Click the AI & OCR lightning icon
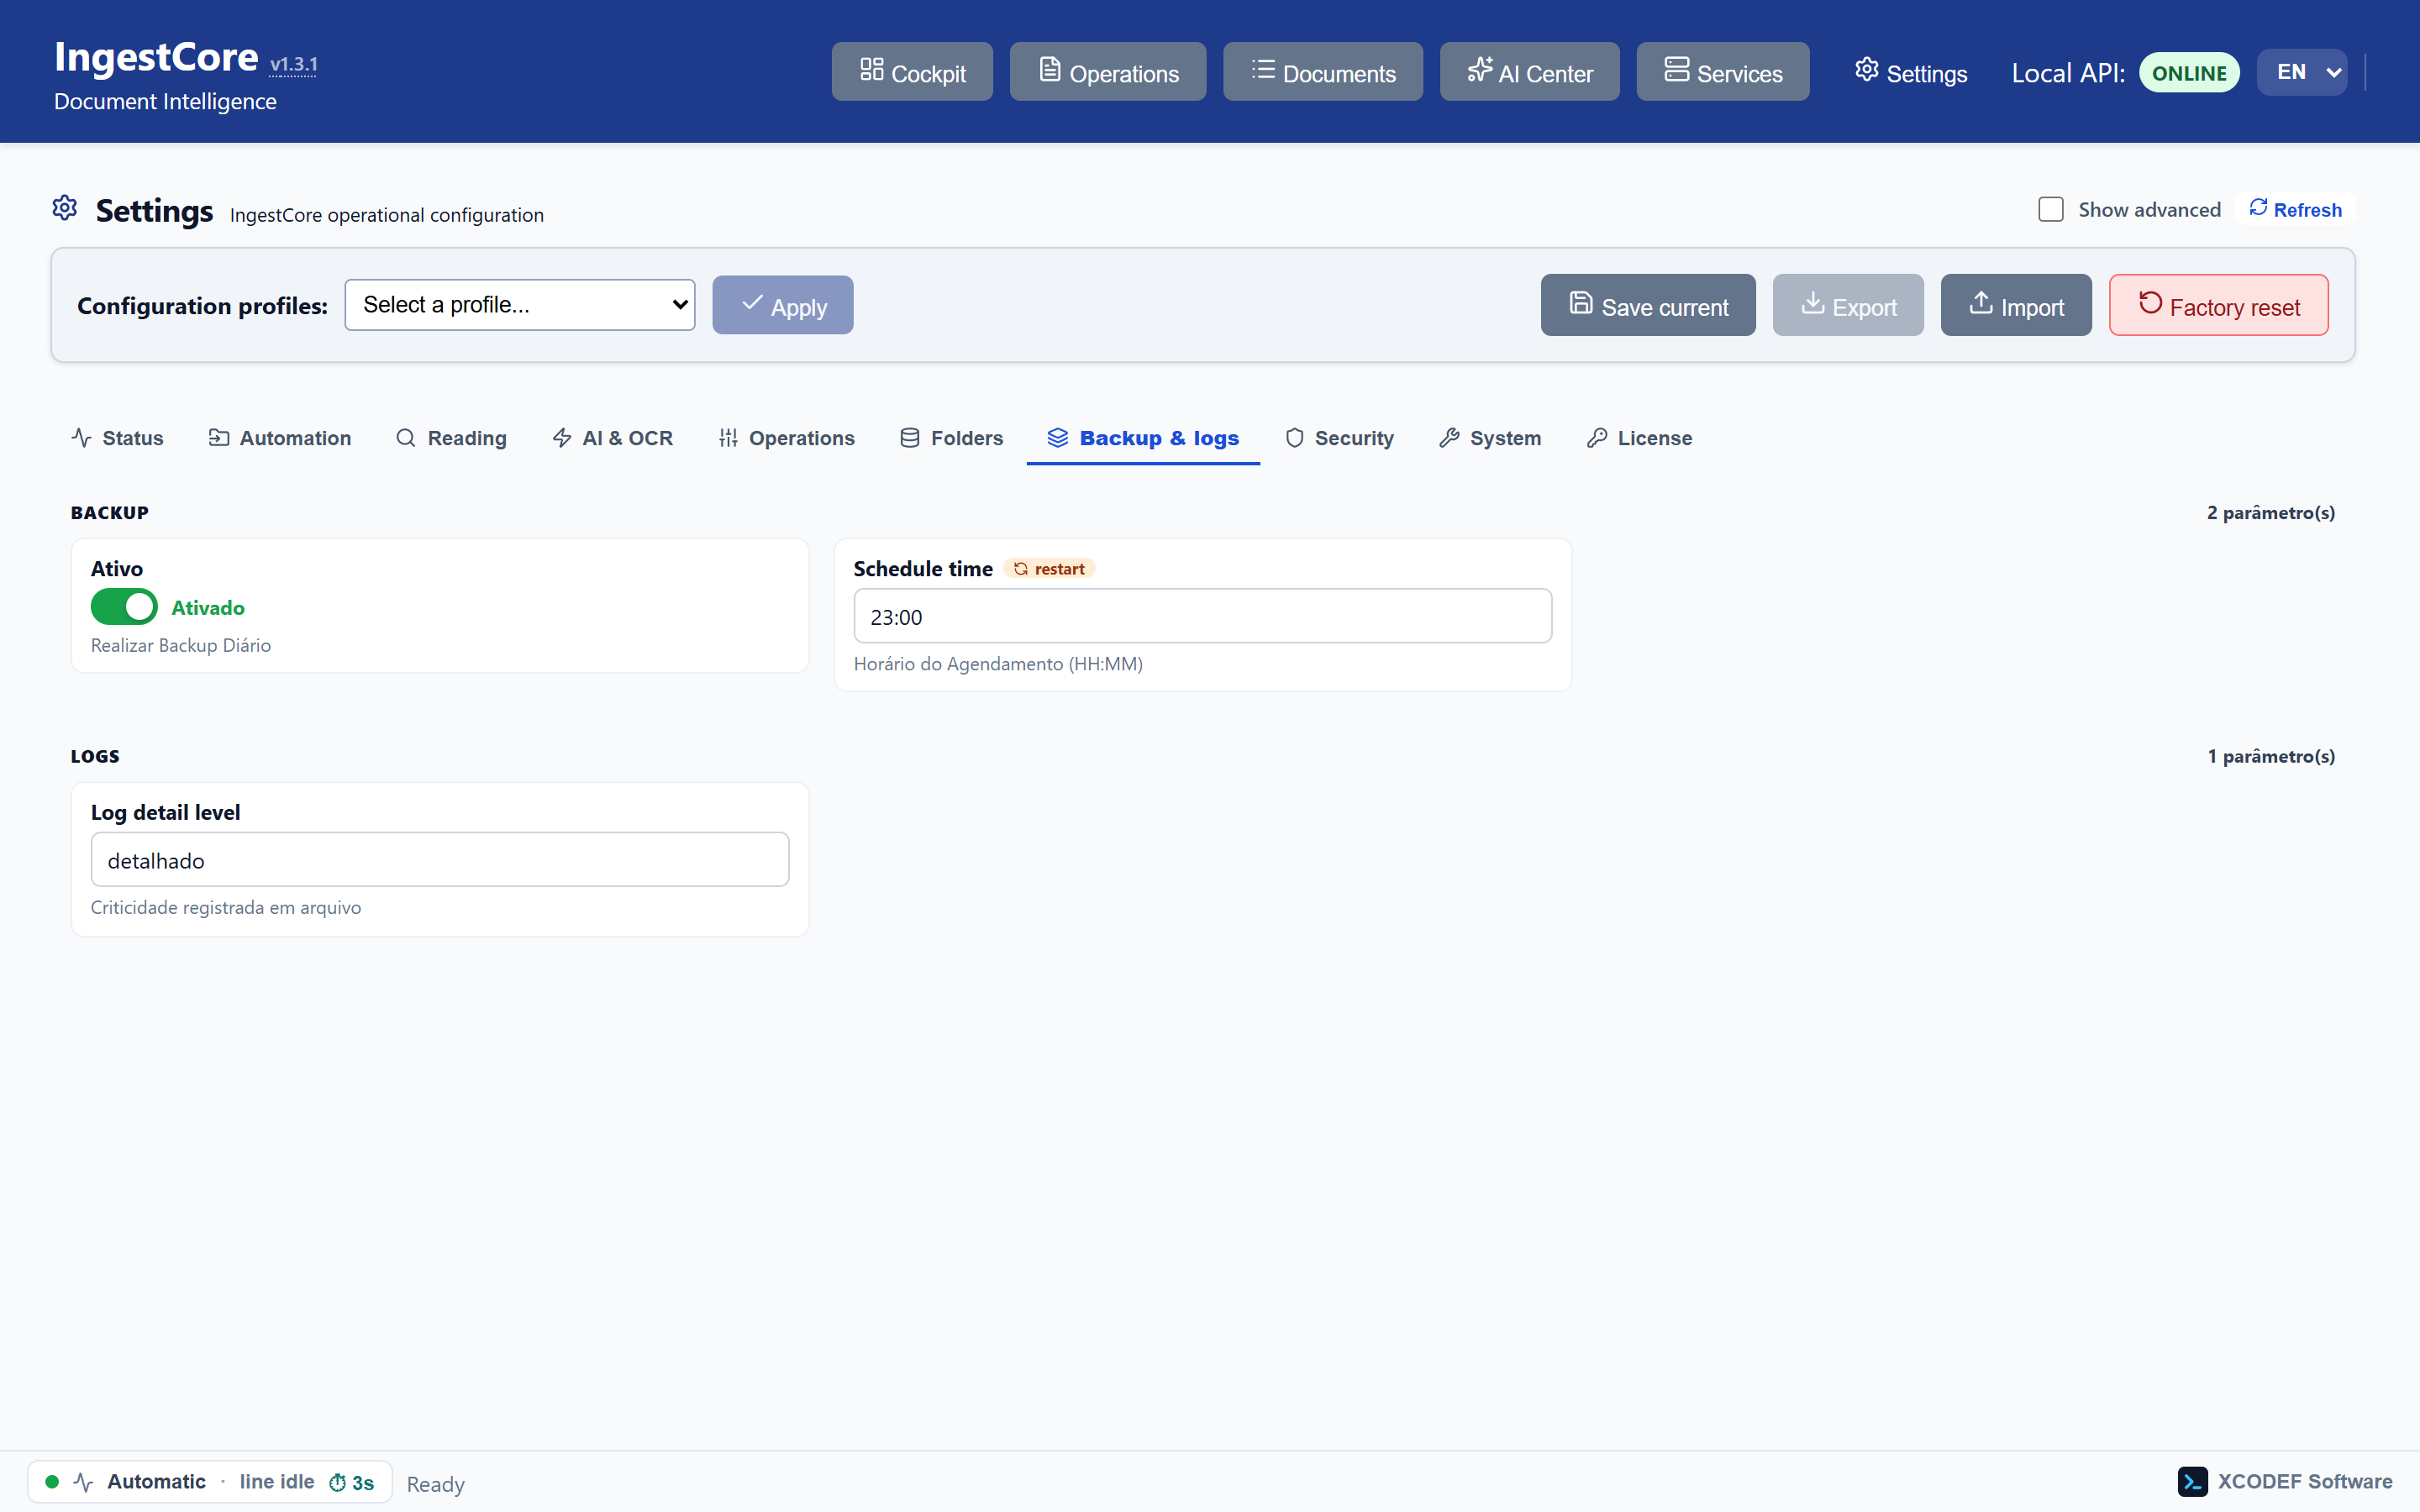 [561, 438]
